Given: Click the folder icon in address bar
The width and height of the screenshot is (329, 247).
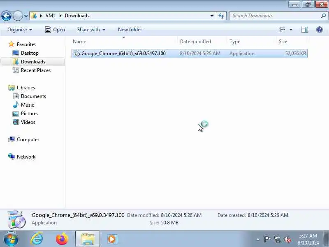Looking at the screenshot, I should click(x=34, y=16).
